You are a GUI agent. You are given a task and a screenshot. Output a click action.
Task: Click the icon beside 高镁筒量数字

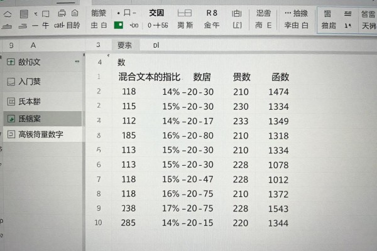point(11,134)
